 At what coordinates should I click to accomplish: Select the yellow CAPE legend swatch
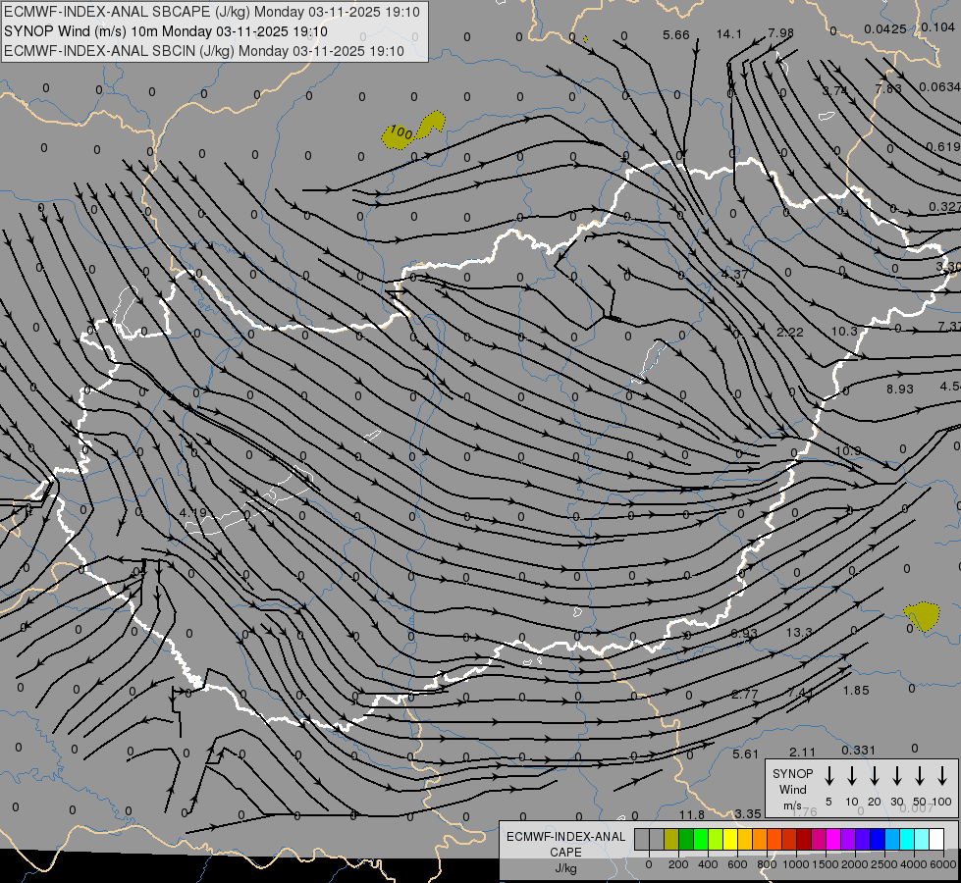pos(730,840)
